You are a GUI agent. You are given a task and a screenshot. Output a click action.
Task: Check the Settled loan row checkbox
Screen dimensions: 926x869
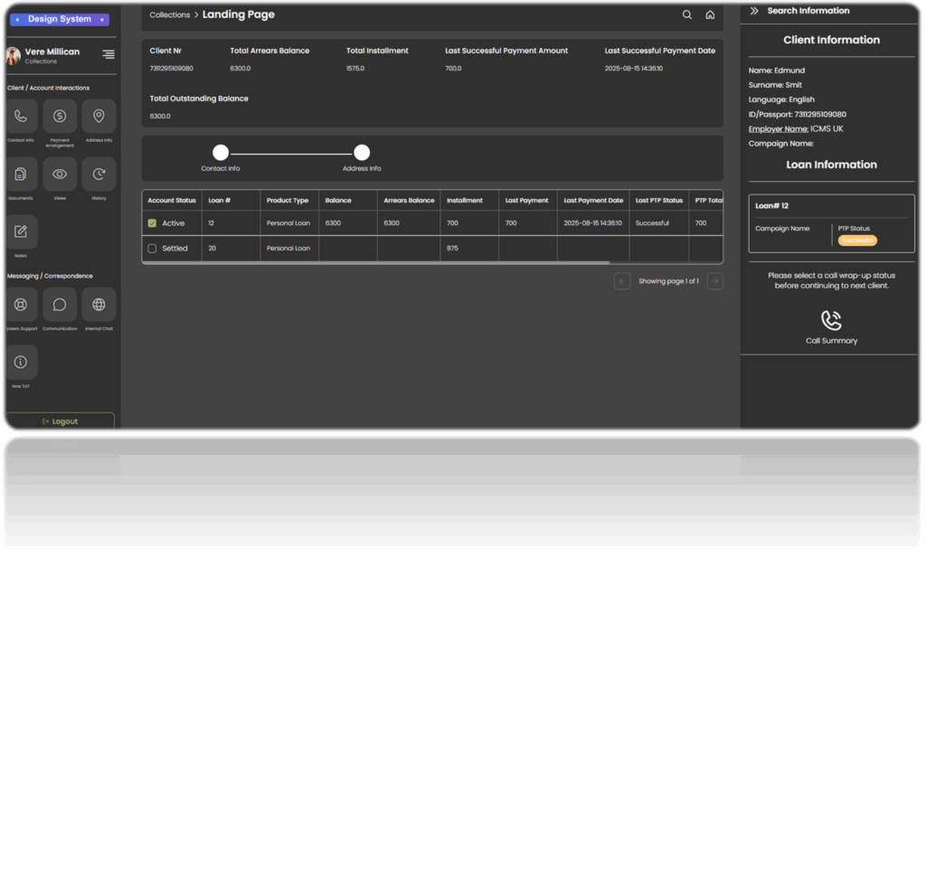tap(152, 249)
